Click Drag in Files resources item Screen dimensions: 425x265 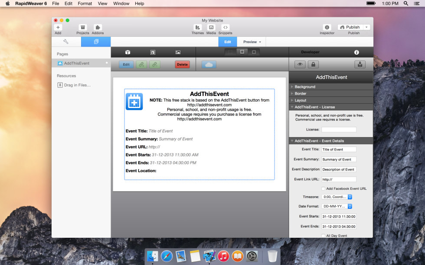(74, 85)
